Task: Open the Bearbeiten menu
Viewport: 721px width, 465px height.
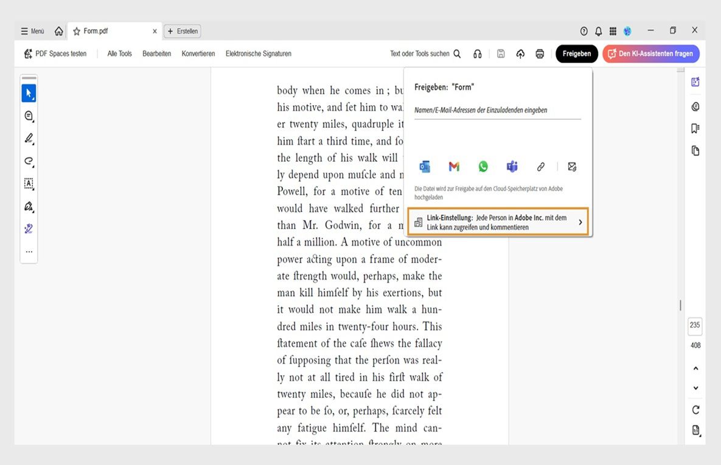Action: tap(156, 53)
